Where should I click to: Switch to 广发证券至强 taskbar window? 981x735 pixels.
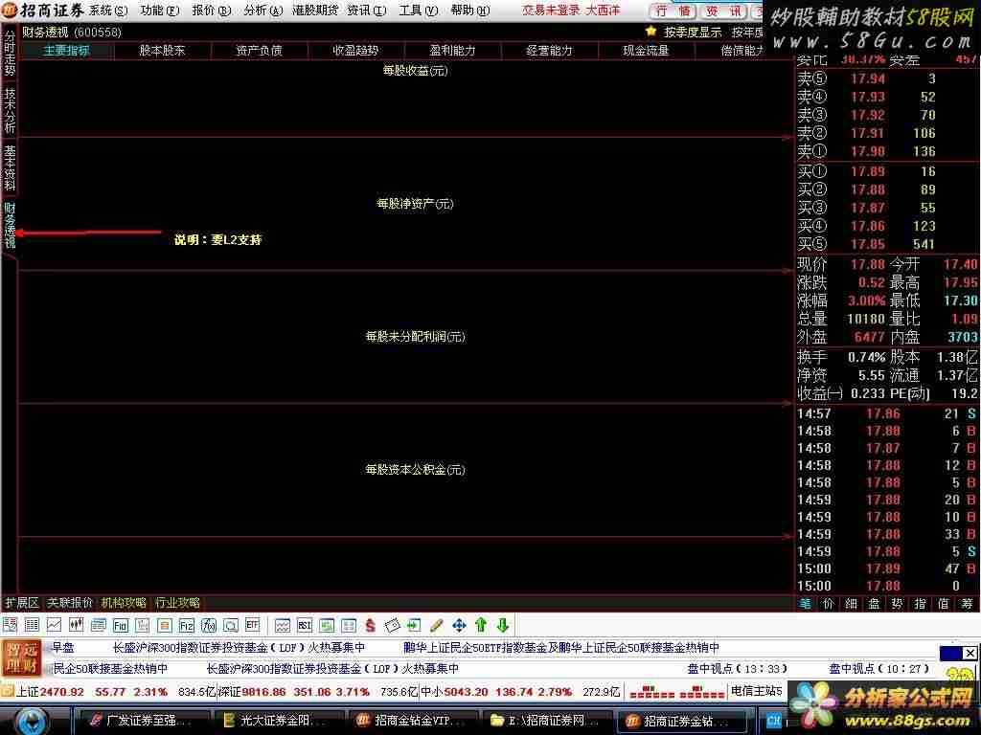[142, 721]
